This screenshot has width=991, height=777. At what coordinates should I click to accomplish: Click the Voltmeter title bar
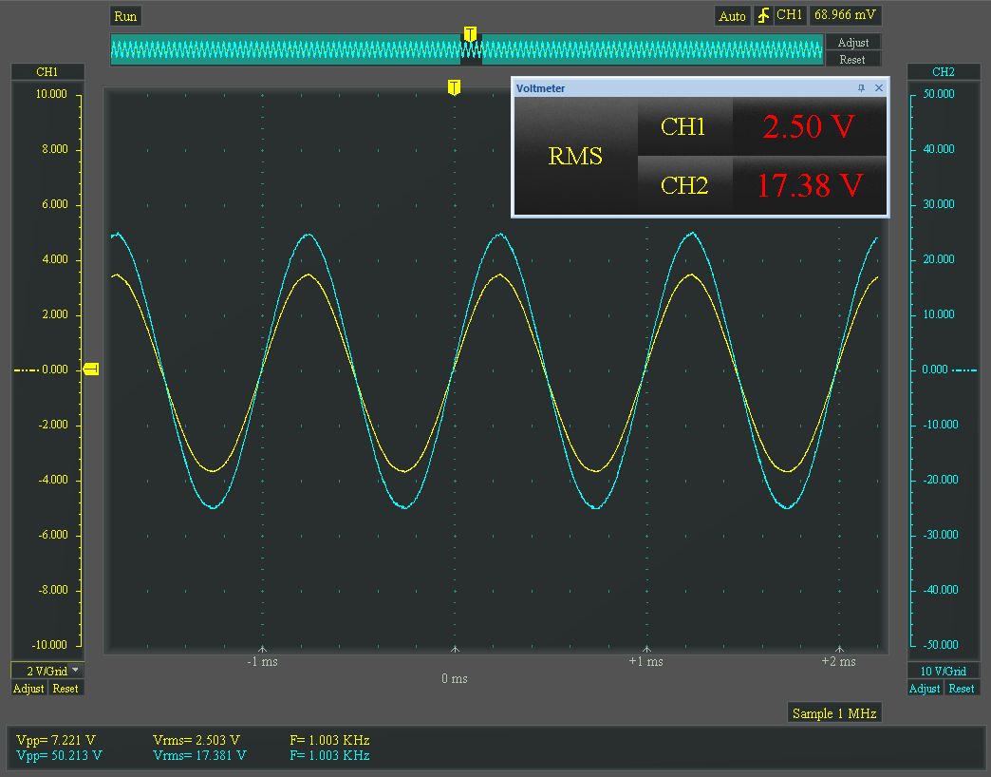coord(700,88)
